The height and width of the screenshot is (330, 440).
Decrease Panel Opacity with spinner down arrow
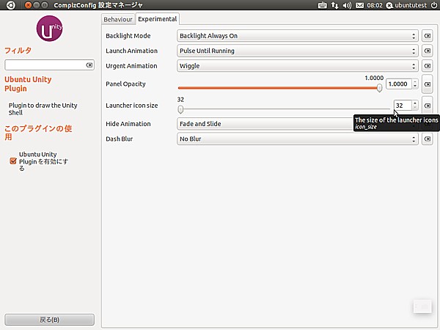click(415, 87)
